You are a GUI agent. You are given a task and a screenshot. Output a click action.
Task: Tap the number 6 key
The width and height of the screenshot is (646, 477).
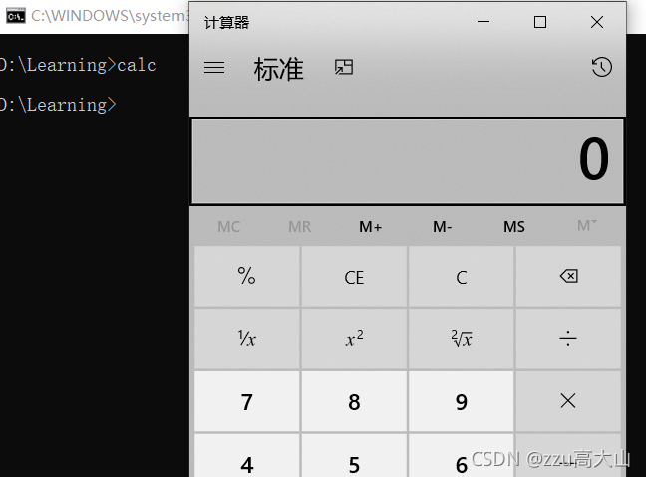(x=461, y=456)
